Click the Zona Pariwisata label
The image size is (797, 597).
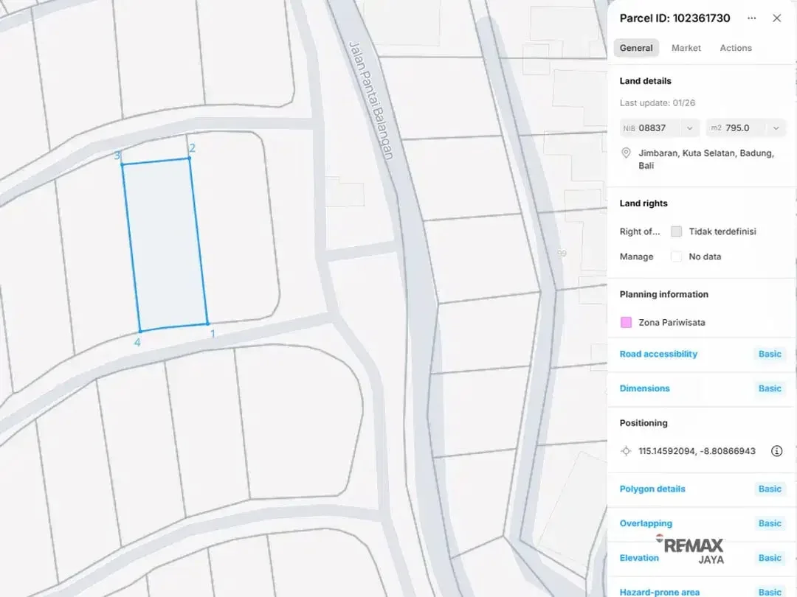coord(672,322)
